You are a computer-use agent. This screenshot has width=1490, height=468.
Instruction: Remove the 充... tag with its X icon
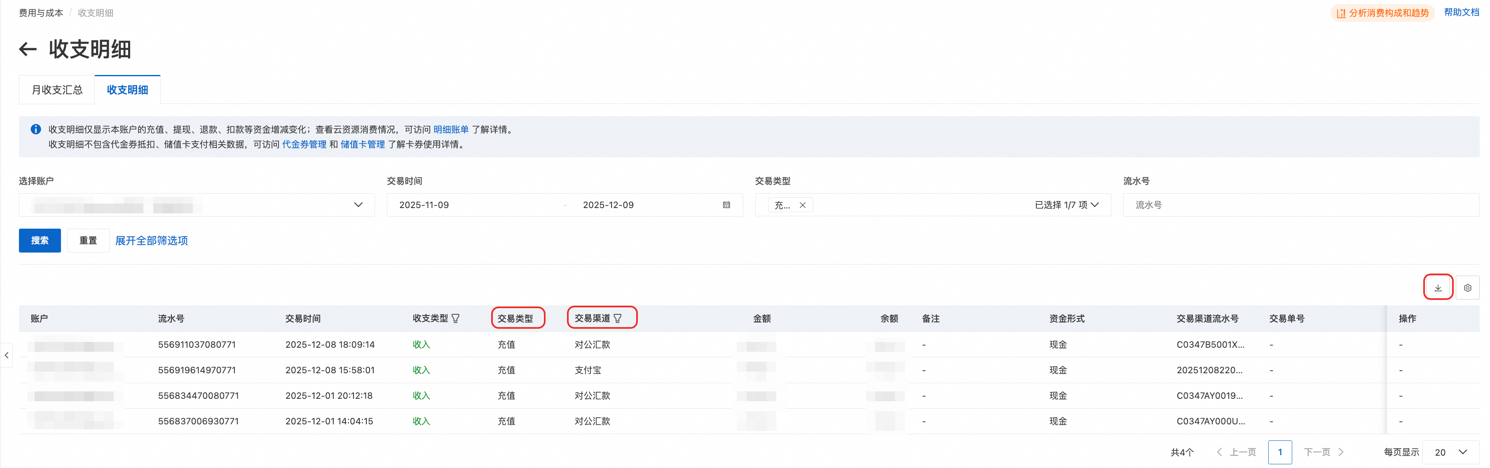(x=802, y=205)
